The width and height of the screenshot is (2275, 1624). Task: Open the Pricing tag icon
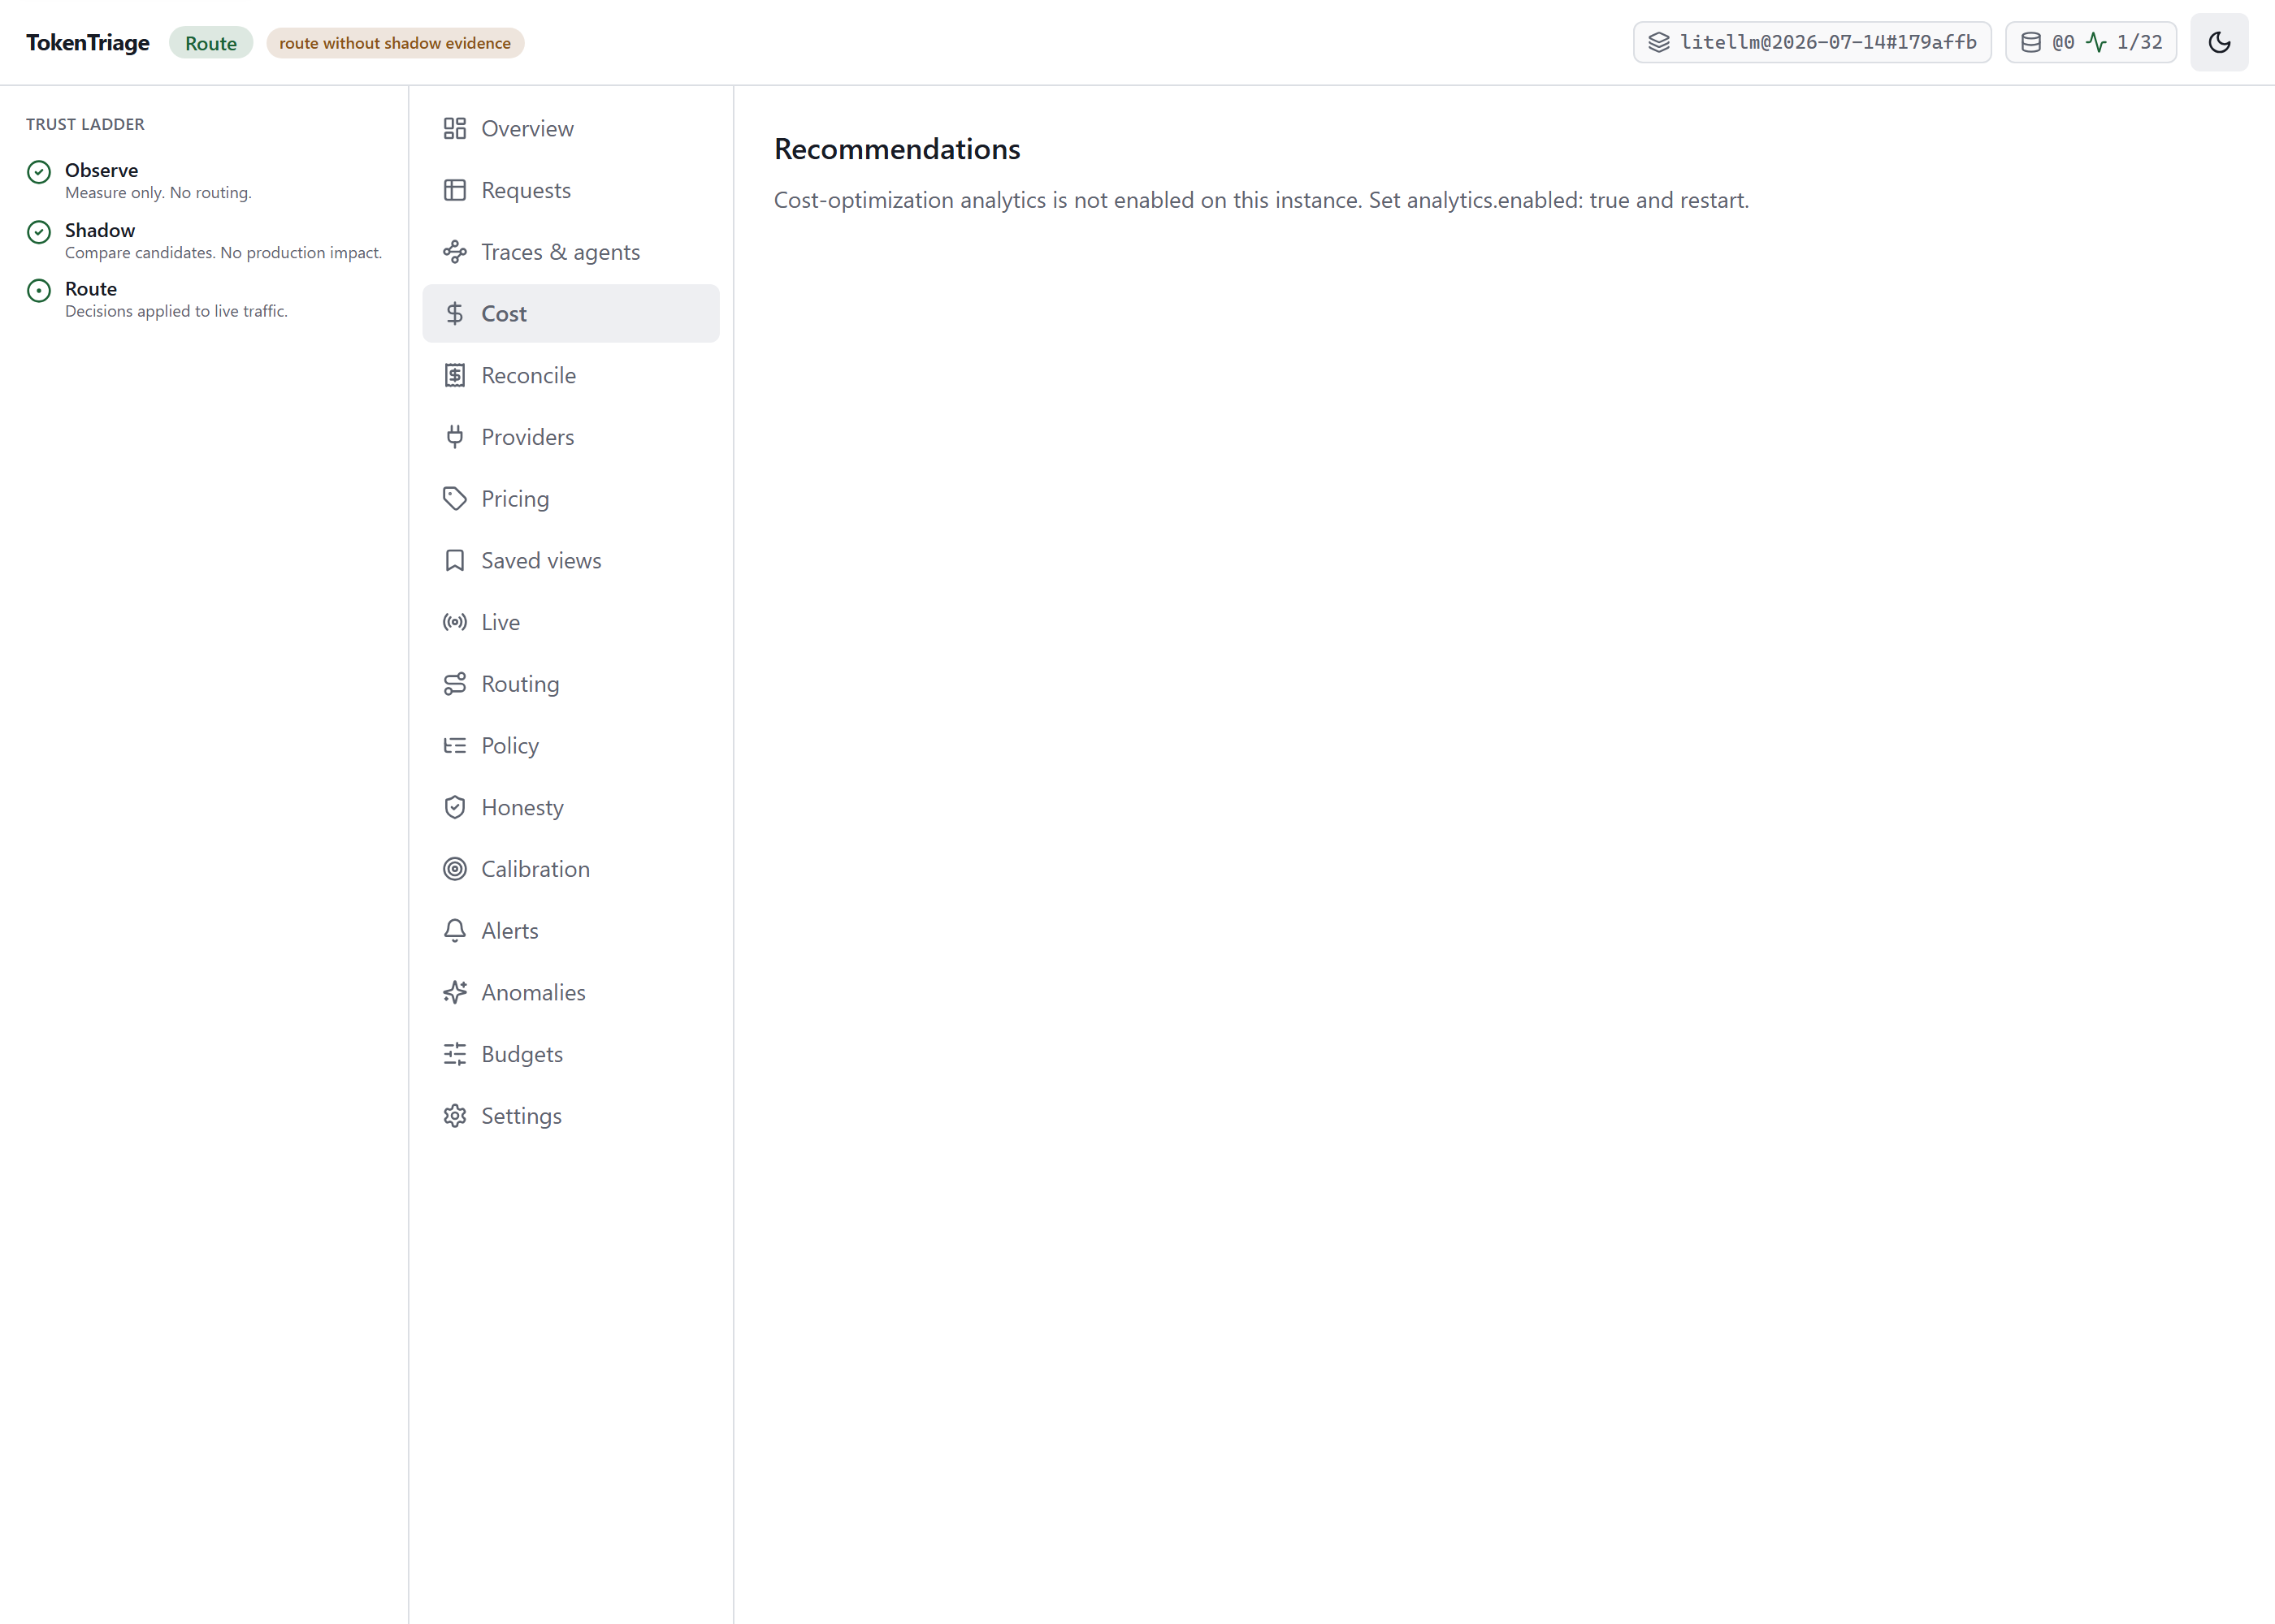click(454, 499)
